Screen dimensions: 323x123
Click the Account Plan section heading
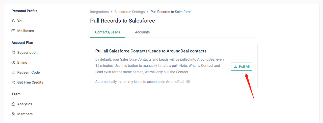coord(22,43)
